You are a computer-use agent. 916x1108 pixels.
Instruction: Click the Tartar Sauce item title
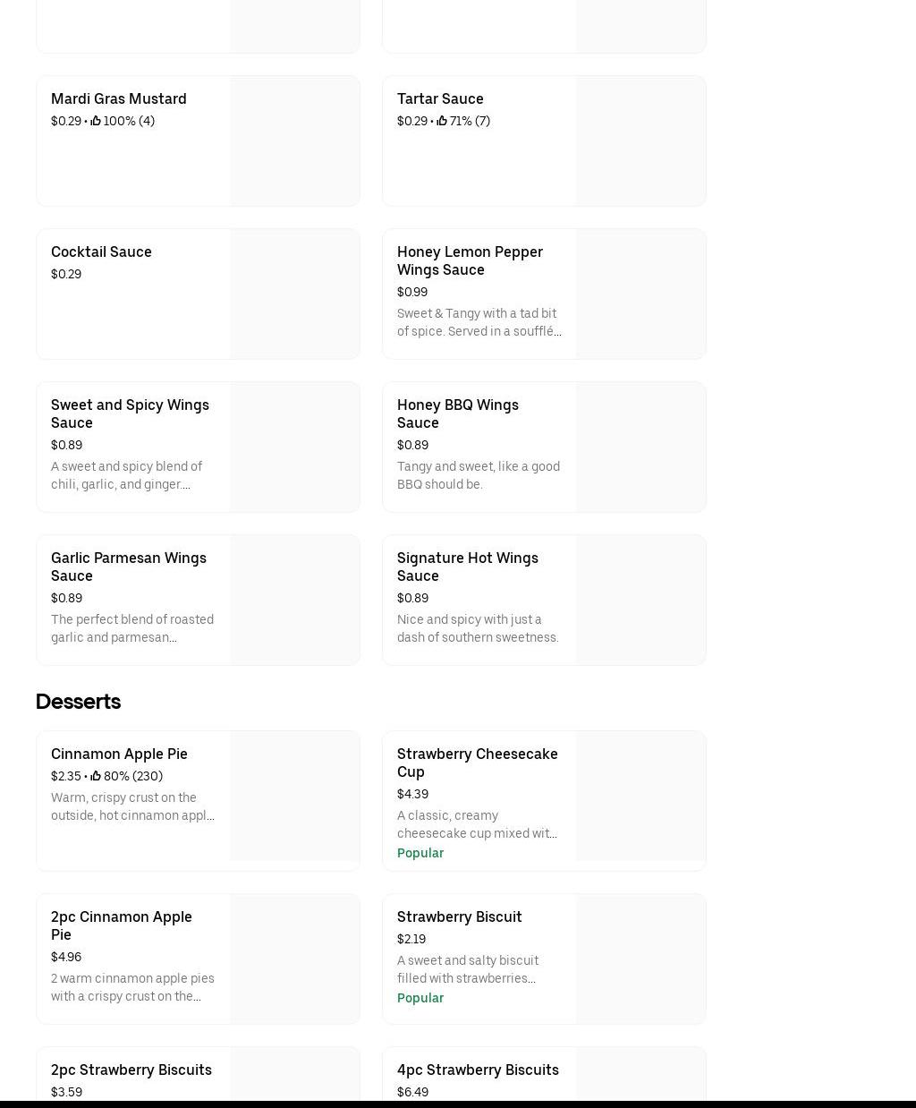pos(439,98)
